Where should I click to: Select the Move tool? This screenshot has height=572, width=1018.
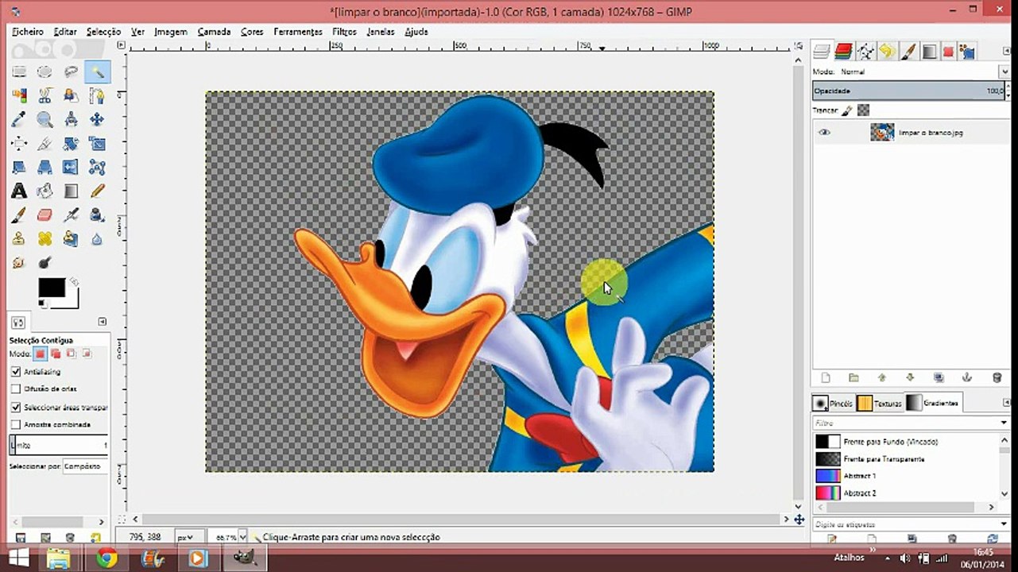coord(97,120)
